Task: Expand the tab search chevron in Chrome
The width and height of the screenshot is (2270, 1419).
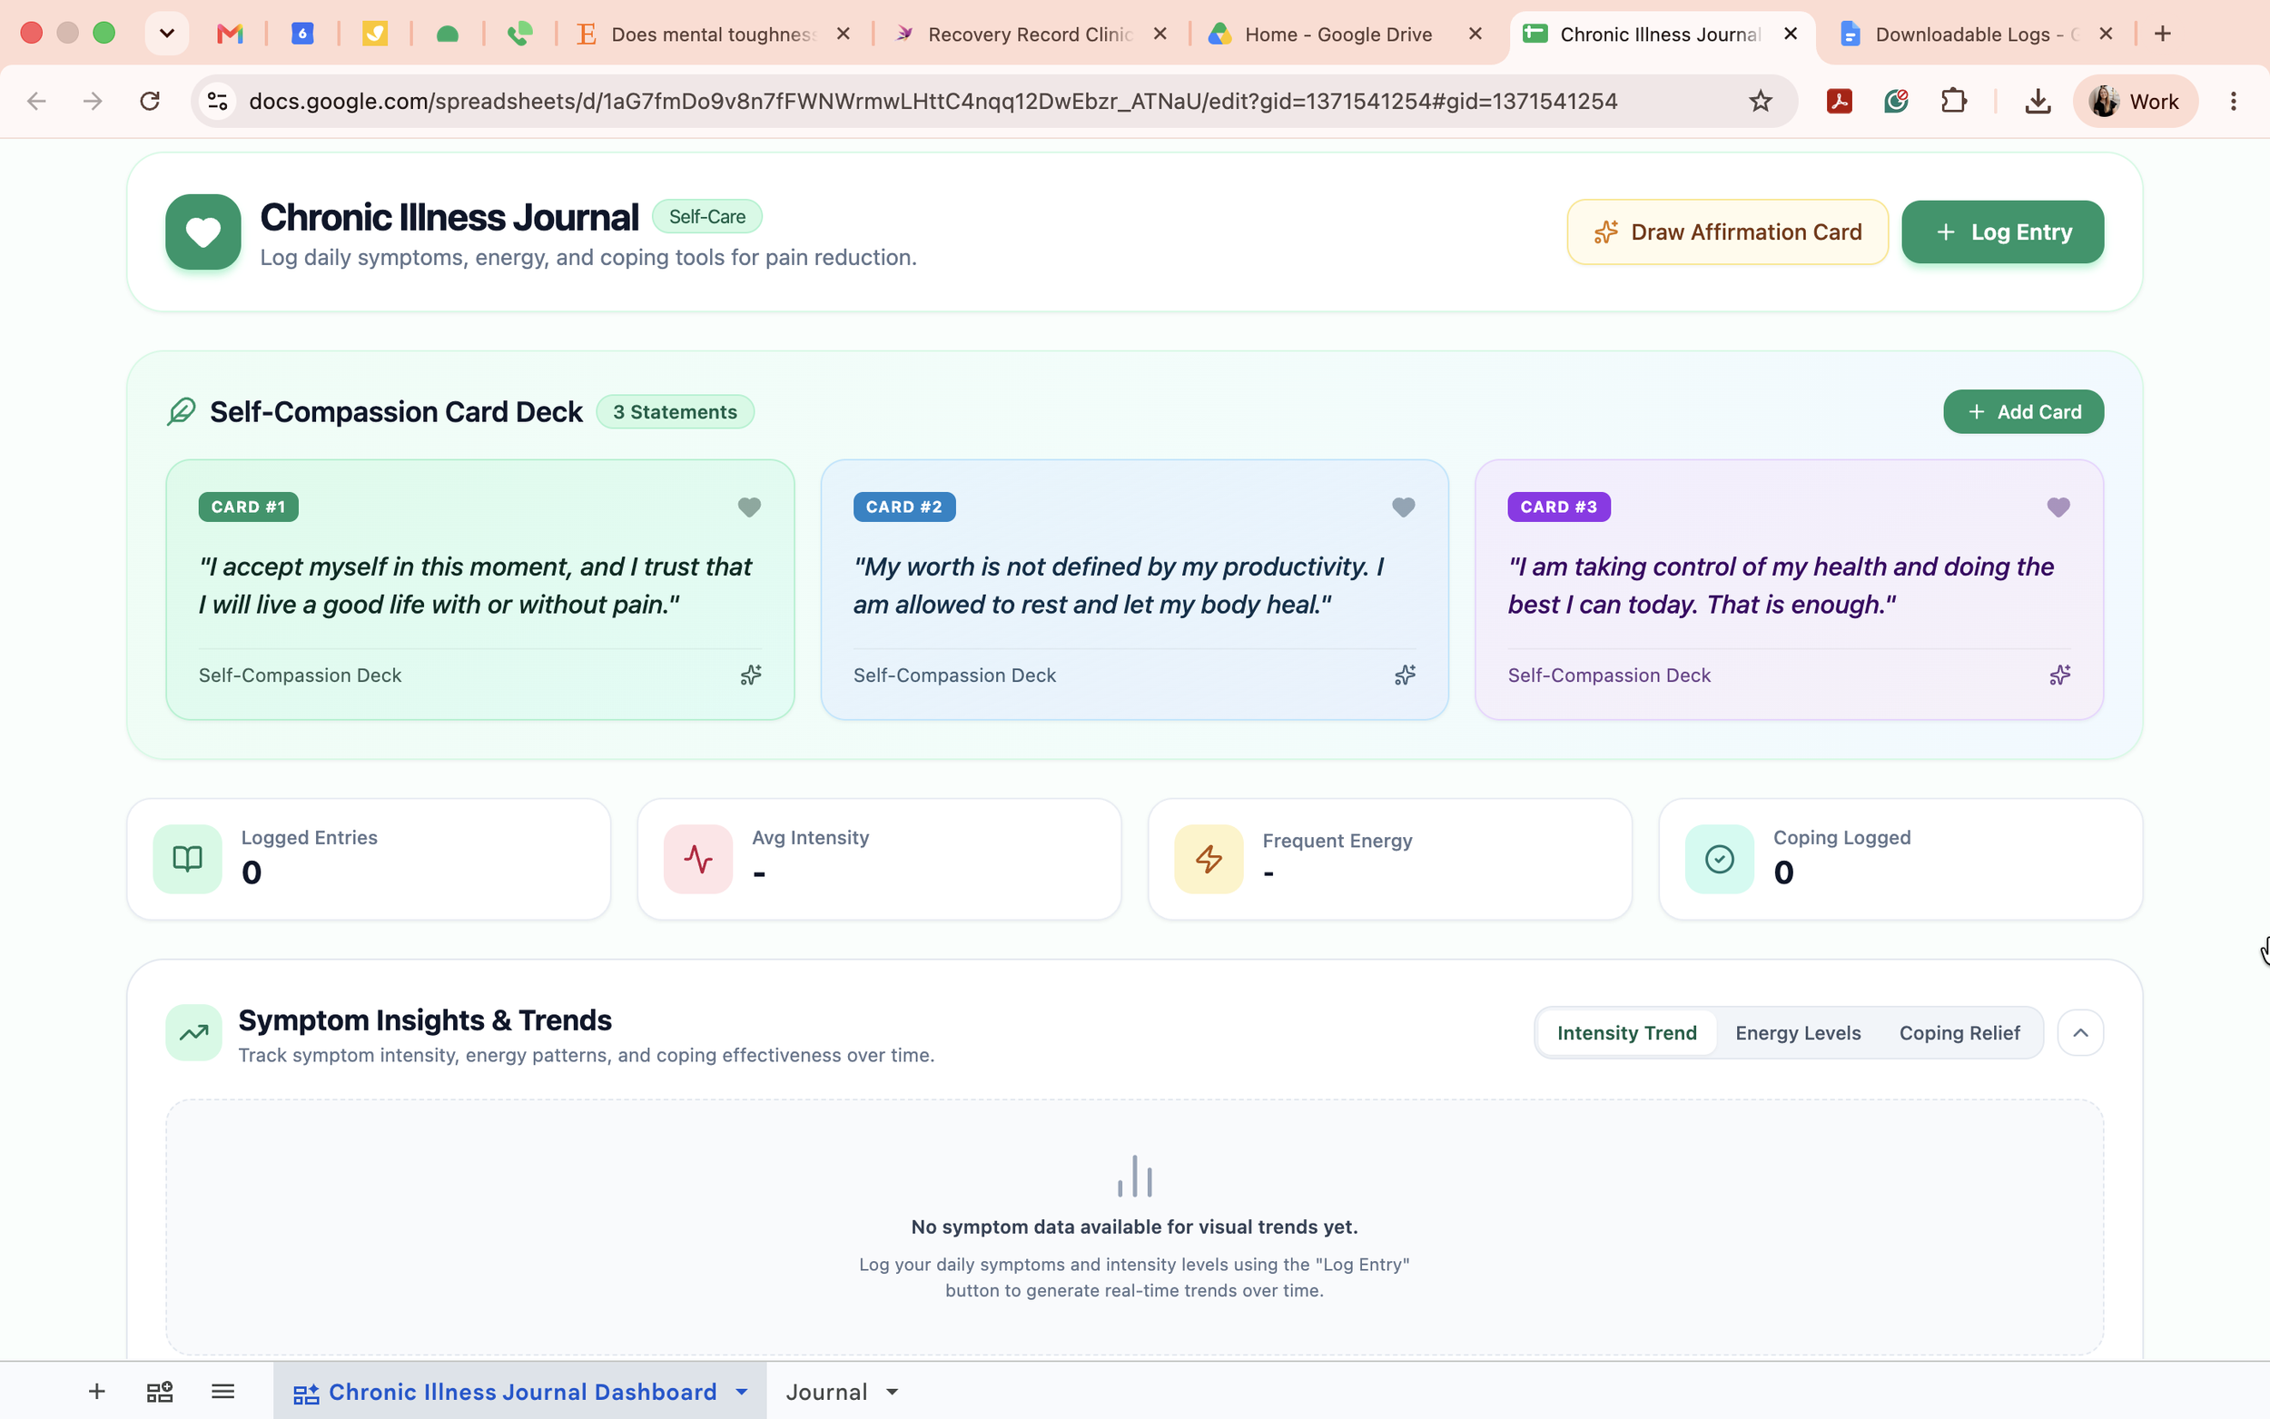Action: coord(167,34)
